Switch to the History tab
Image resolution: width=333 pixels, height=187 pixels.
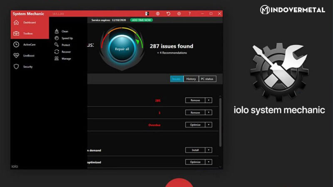(191, 79)
